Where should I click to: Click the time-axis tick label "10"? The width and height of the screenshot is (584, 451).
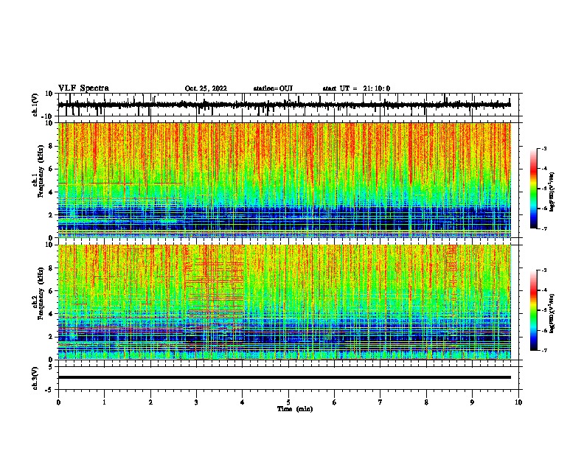pos(518,402)
